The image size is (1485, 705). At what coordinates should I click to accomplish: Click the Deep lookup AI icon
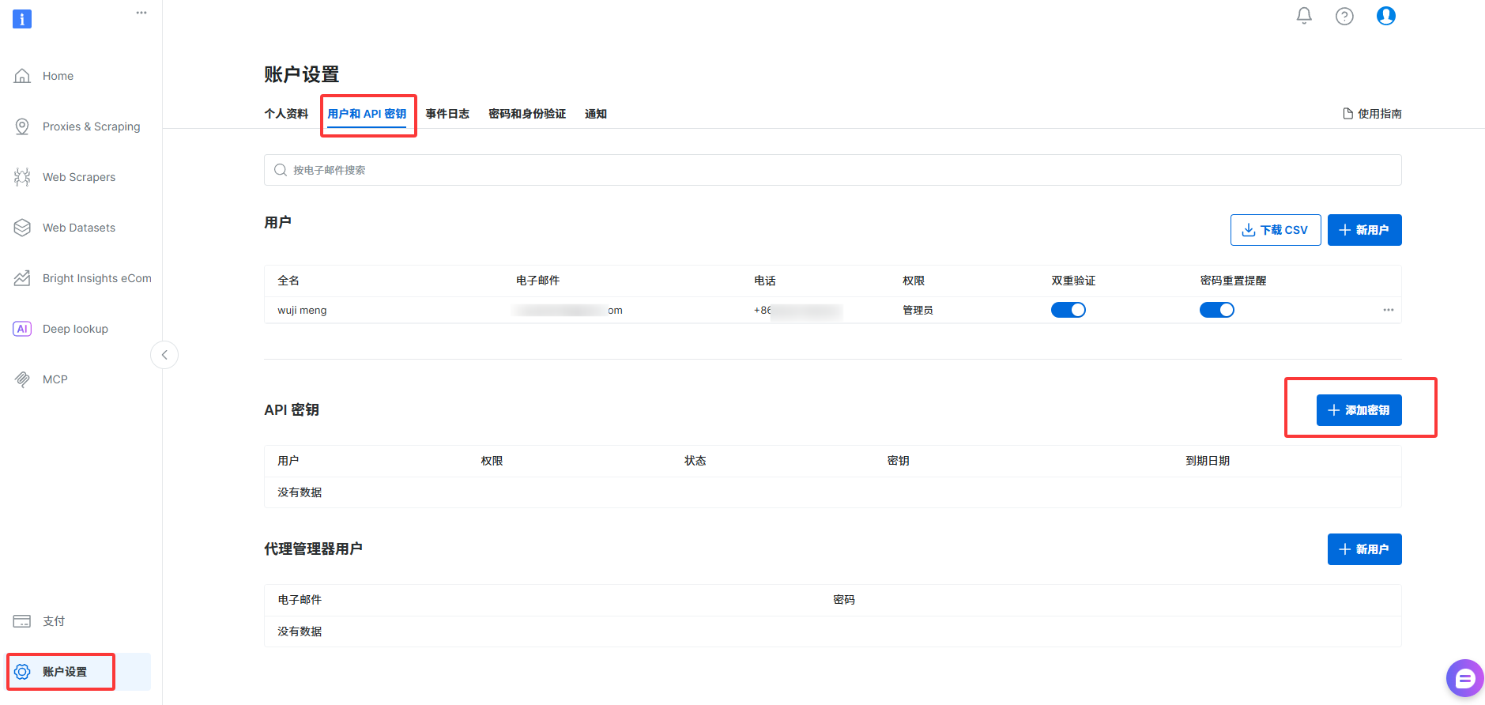point(22,329)
